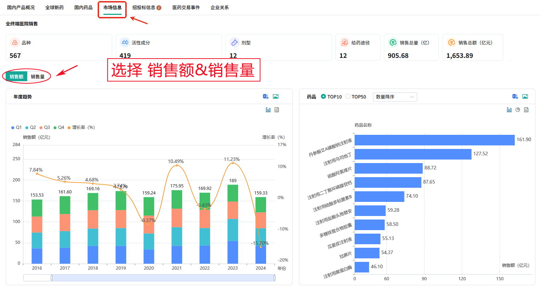The width and height of the screenshot is (540, 288).
Task: Click the info icon beside 招投标信息
Action: click(159, 8)
